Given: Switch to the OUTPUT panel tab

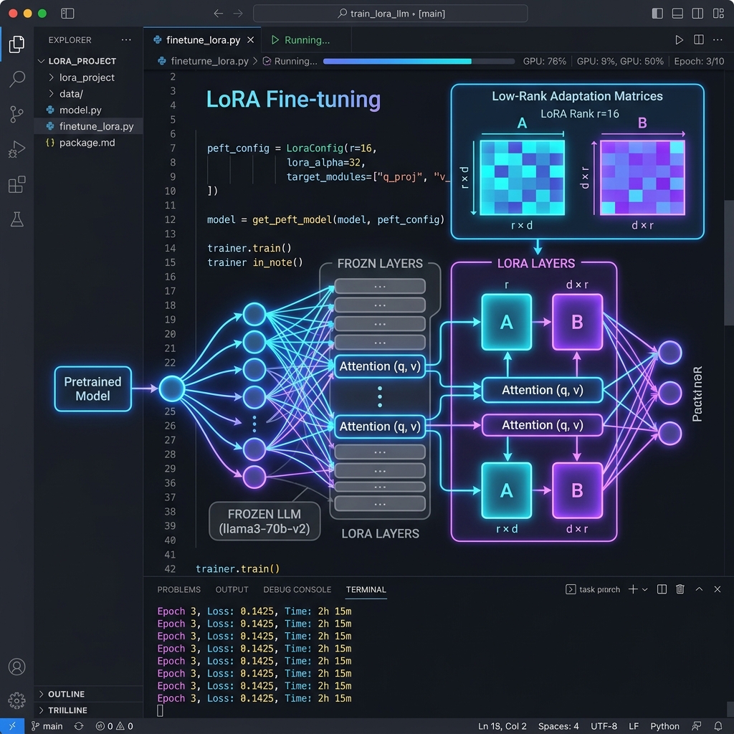Looking at the screenshot, I should pos(232,589).
